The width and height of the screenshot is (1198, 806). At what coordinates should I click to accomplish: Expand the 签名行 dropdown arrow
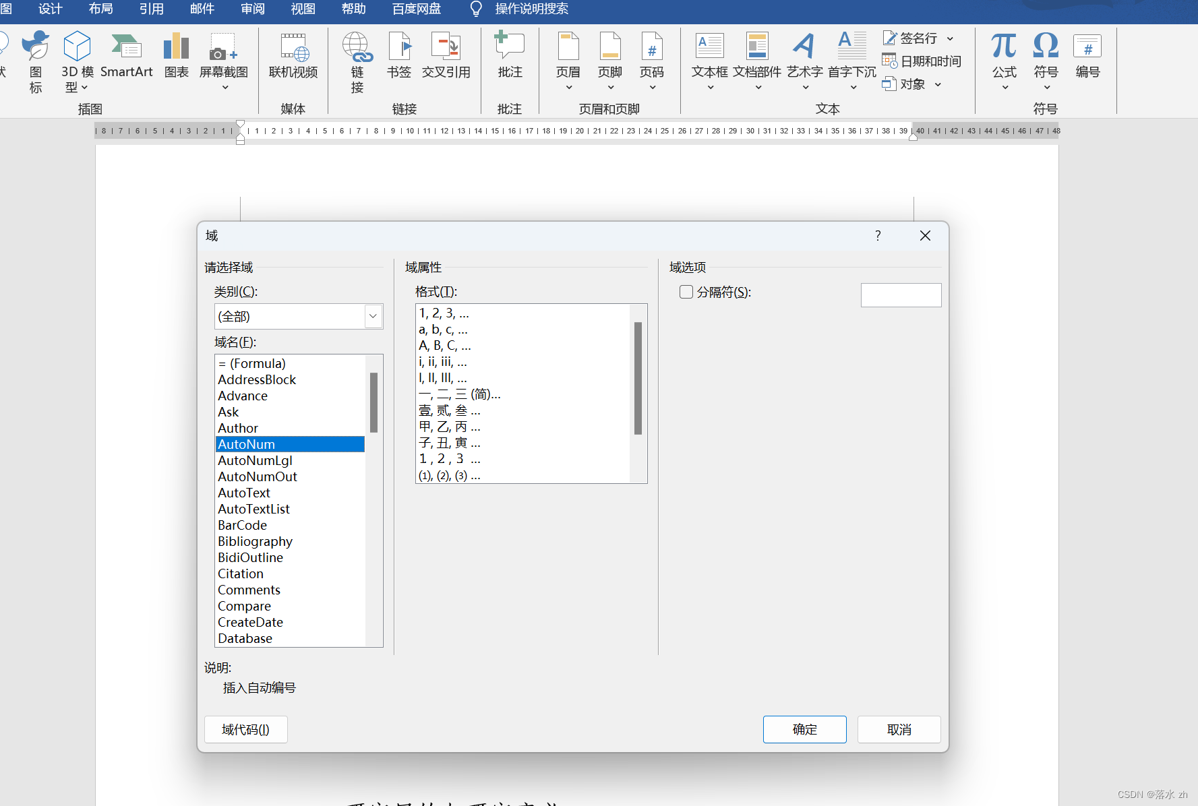tap(950, 38)
